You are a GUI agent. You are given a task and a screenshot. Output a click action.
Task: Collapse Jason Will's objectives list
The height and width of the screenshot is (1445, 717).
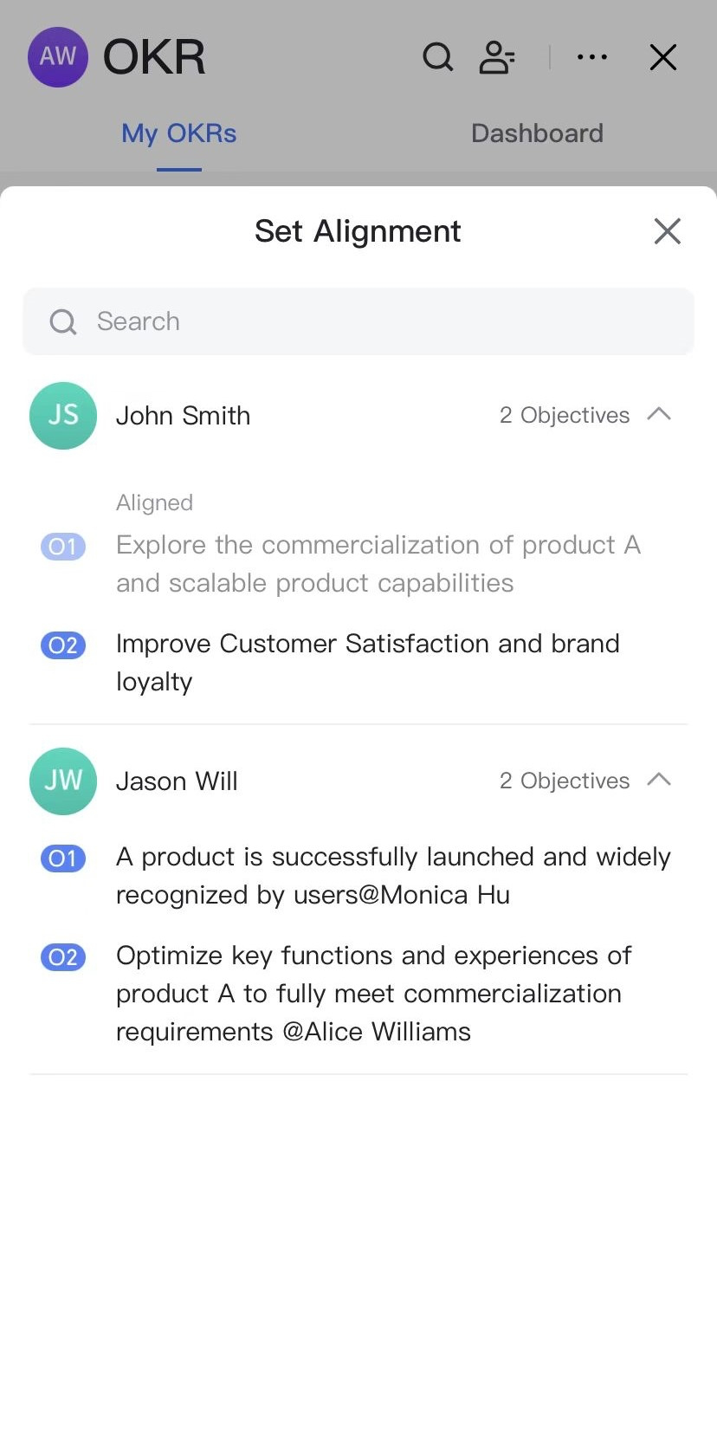pos(659,780)
